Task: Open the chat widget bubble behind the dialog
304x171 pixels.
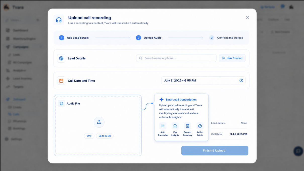Action: 298,151
